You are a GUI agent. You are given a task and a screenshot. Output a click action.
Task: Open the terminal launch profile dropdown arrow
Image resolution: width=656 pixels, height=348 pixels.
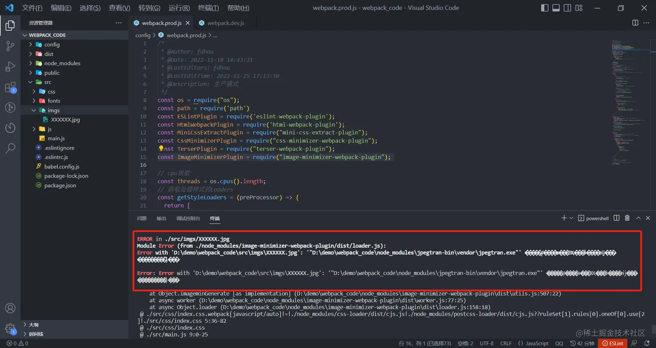[571, 218]
